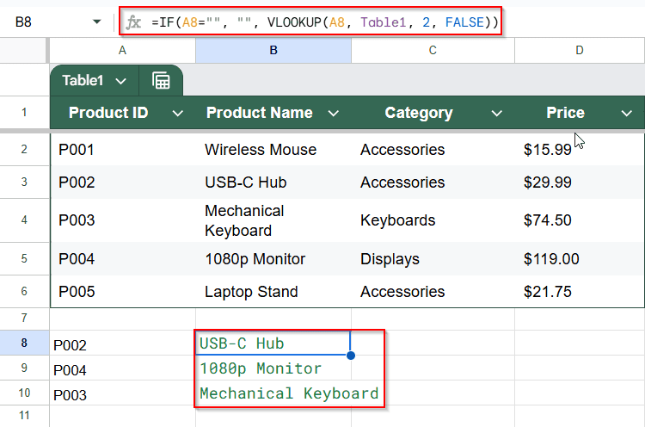Open the Table1 name dropdown chevron
The width and height of the screenshot is (645, 427).
coord(120,81)
